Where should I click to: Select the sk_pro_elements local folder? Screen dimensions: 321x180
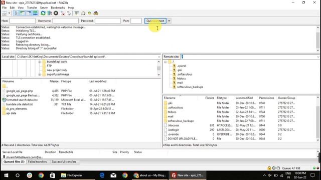pyautogui.click(x=17, y=109)
